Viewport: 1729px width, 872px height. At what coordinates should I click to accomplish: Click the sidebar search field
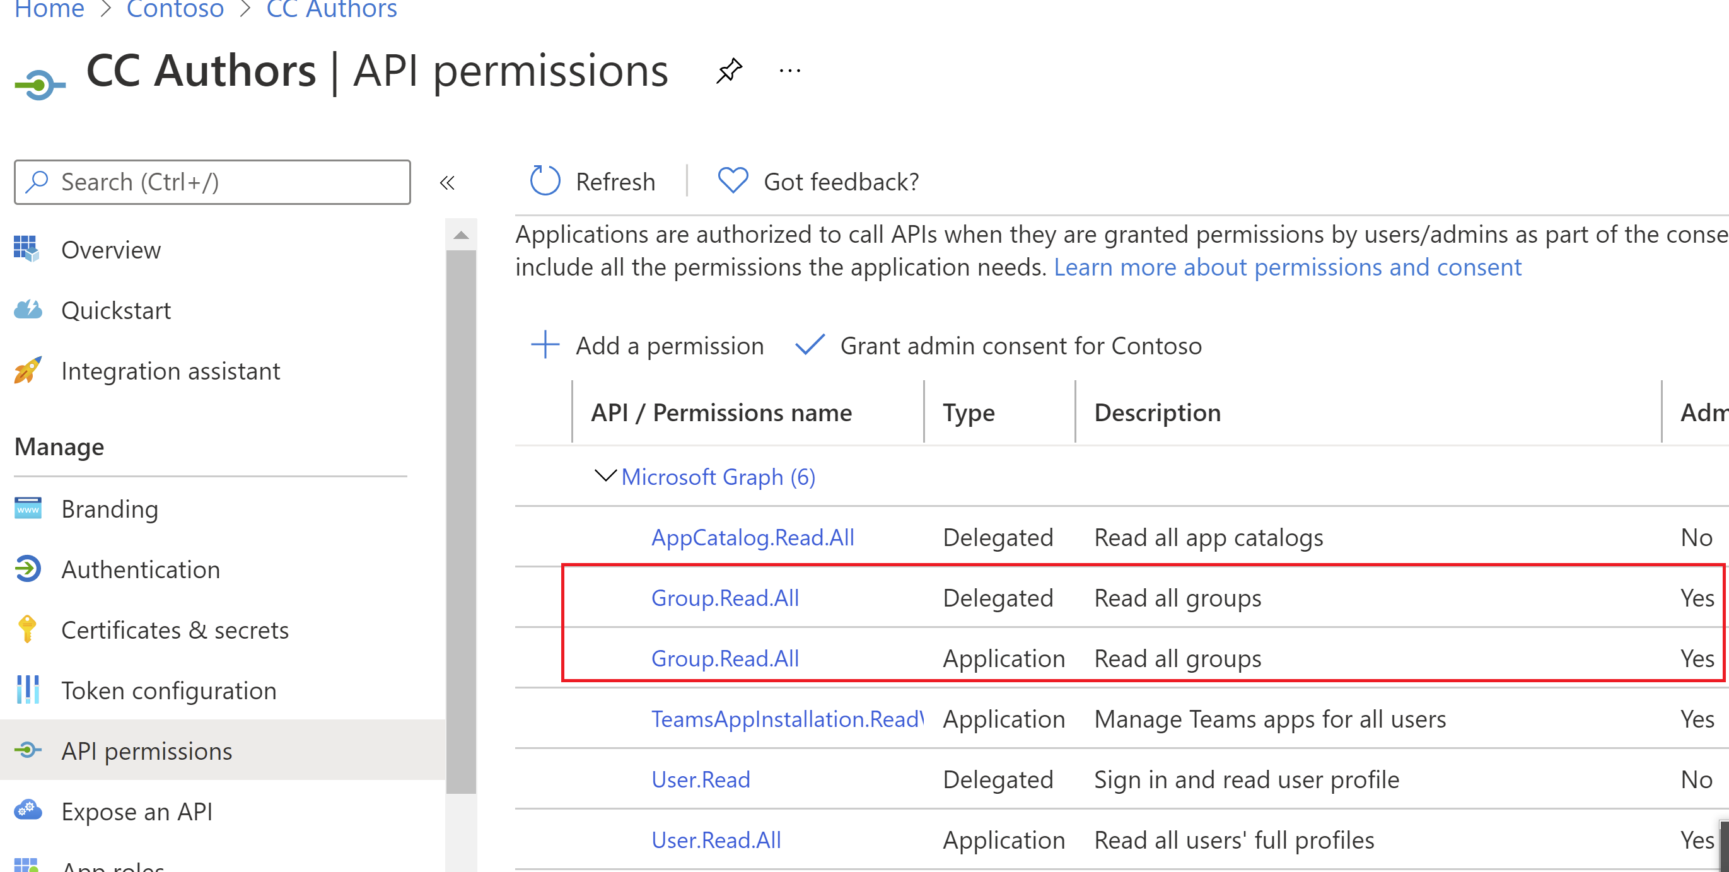(x=212, y=182)
